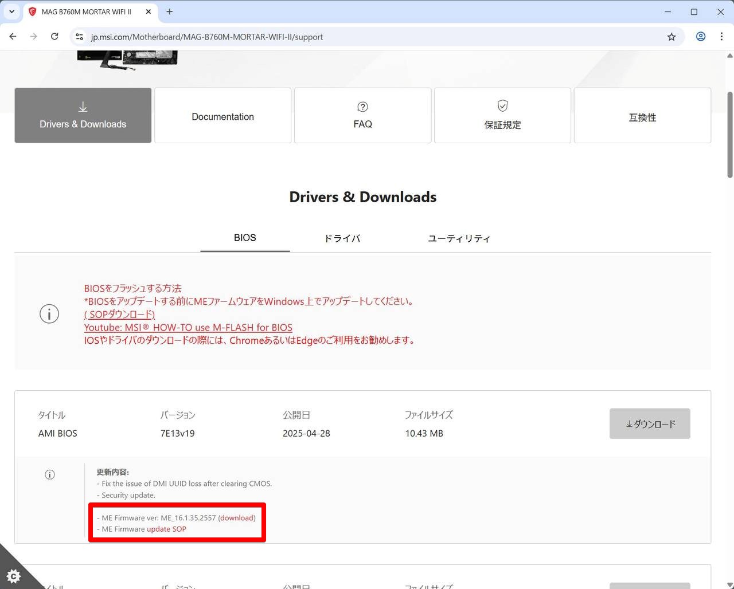
Task: Click the version value 7E13v19
Action: click(178, 433)
